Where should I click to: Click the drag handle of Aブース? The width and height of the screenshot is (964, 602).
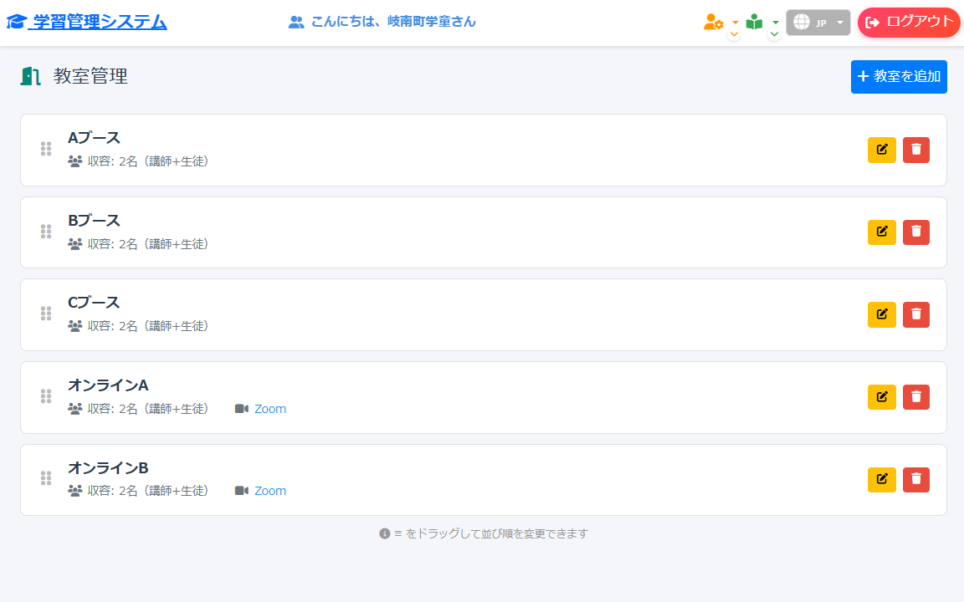click(46, 150)
